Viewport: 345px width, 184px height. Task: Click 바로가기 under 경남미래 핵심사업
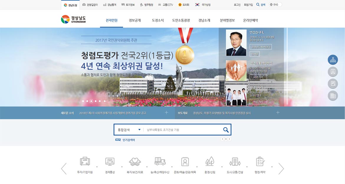click(x=258, y=77)
